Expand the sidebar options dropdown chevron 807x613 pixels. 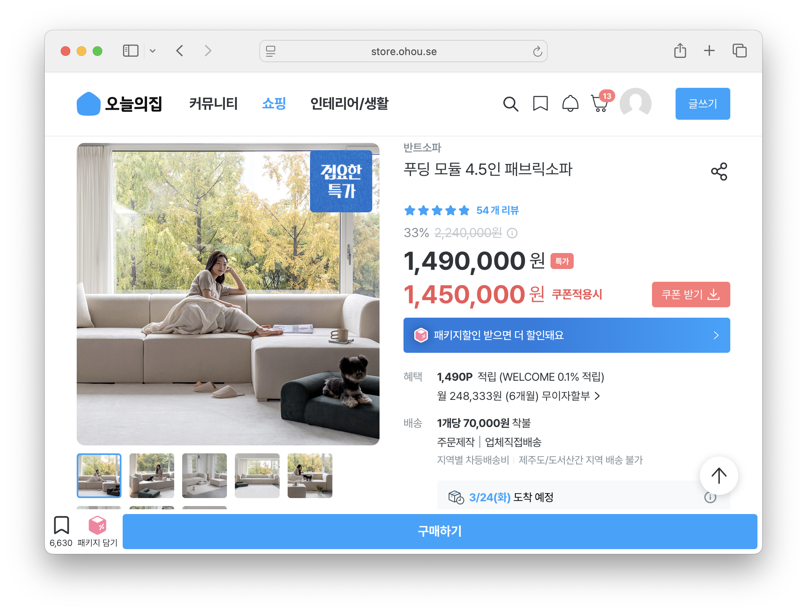pyautogui.click(x=153, y=51)
